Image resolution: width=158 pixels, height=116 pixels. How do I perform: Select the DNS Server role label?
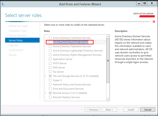coord(59,68)
